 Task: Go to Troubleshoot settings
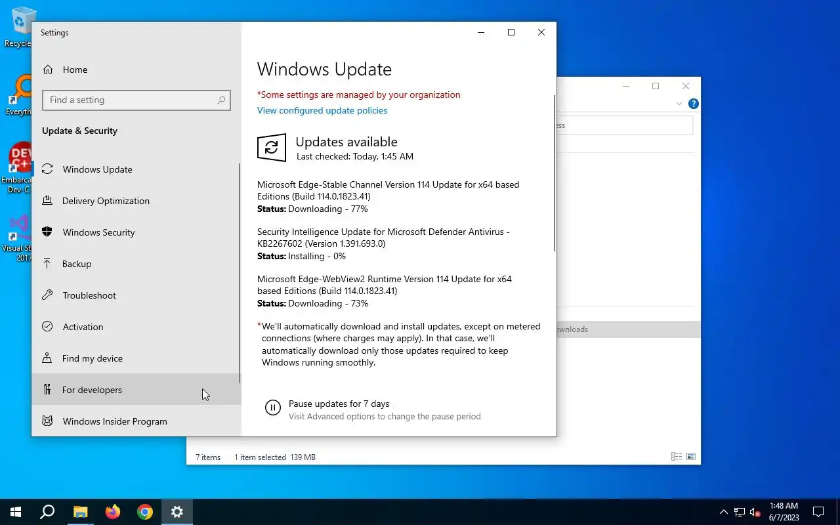click(136, 295)
